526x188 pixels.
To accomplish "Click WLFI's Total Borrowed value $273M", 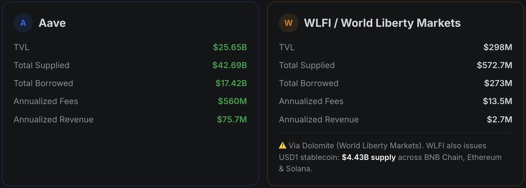I will 498,83.
